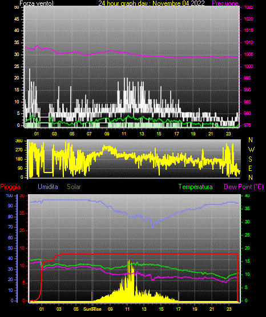Viewport: 266px width, 317px height.
Task: Click the '980' pressure axis value
Action: [247, 113]
